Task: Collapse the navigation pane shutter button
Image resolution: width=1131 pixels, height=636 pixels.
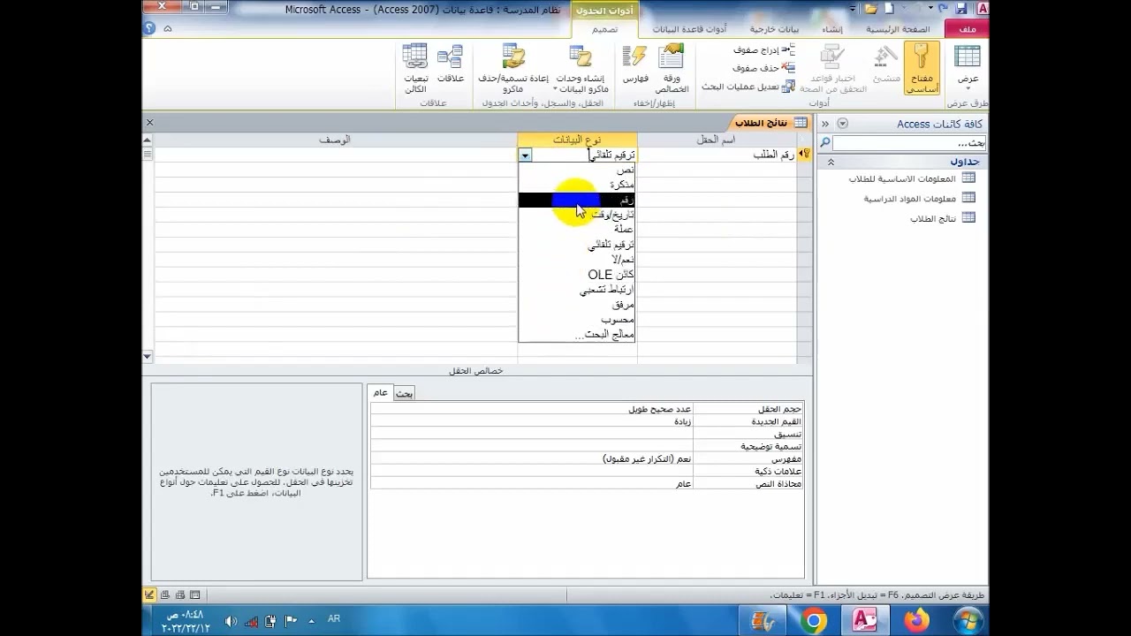Action: [x=824, y=124]
